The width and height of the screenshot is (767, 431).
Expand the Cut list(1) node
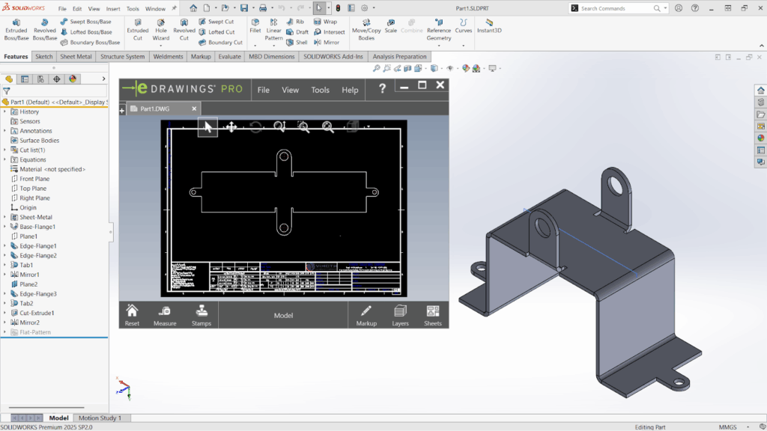(x=5, y=150)
